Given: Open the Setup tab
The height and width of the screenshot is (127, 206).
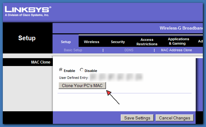Looking at the screenshot, I should pyautogui.click(x=66, y=42).
